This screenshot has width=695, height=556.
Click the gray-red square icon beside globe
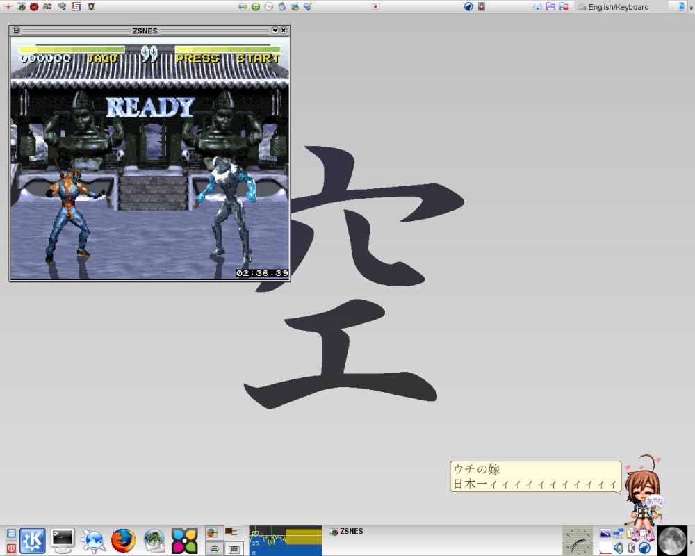pos(482,7)
